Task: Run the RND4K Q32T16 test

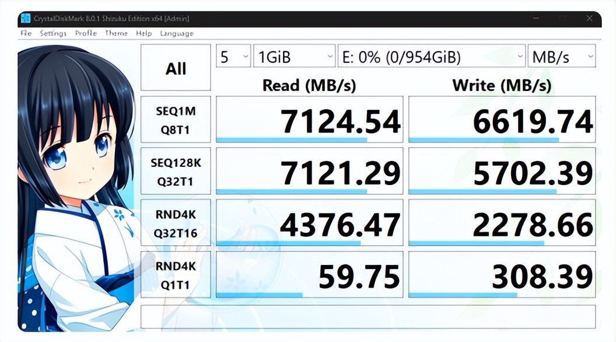Action: pyautogui.click(x=175, y=222)
